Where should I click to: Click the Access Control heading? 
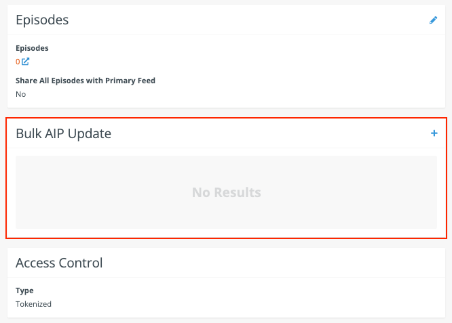[x=59, y=263]
